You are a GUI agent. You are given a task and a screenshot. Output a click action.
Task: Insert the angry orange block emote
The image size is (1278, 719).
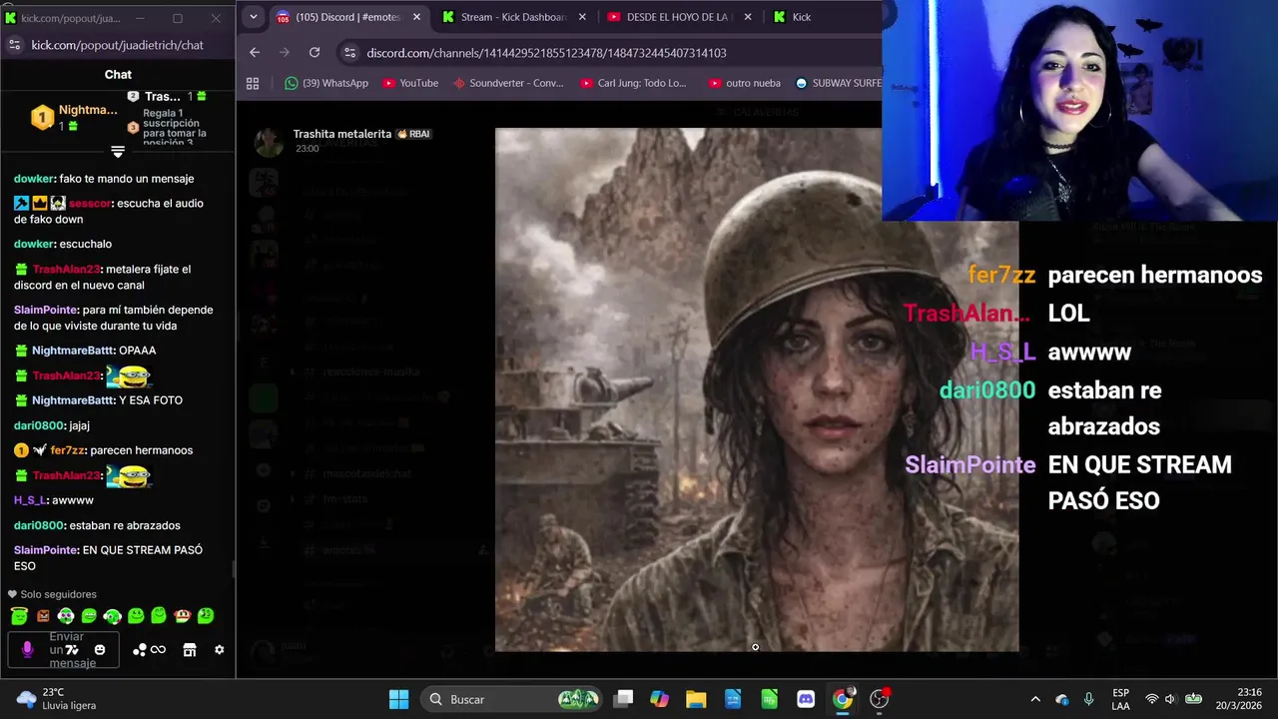[x=43, y=616]
